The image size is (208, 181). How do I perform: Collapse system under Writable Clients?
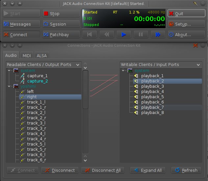pyautogui.click(x=123, y=71)
